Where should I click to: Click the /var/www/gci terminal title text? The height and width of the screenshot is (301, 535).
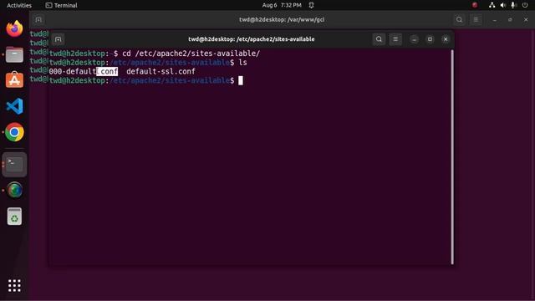tap(282, 20)
